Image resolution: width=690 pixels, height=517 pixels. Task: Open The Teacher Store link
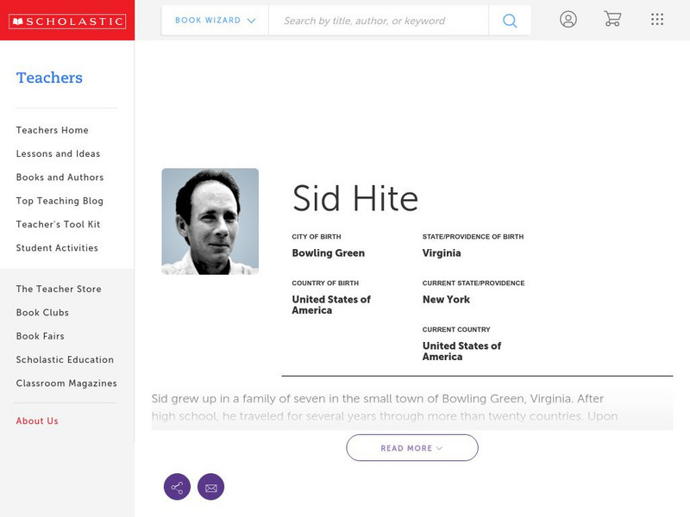pyautogui.click(x=59, y=290)
